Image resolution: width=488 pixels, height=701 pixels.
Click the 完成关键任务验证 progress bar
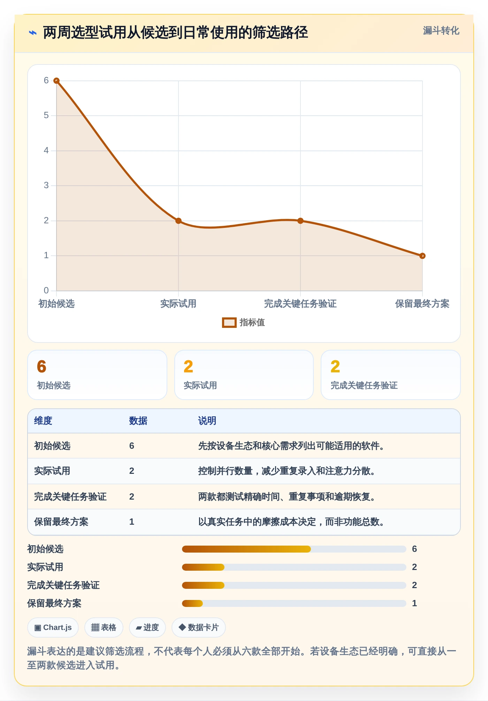(294, 585)
